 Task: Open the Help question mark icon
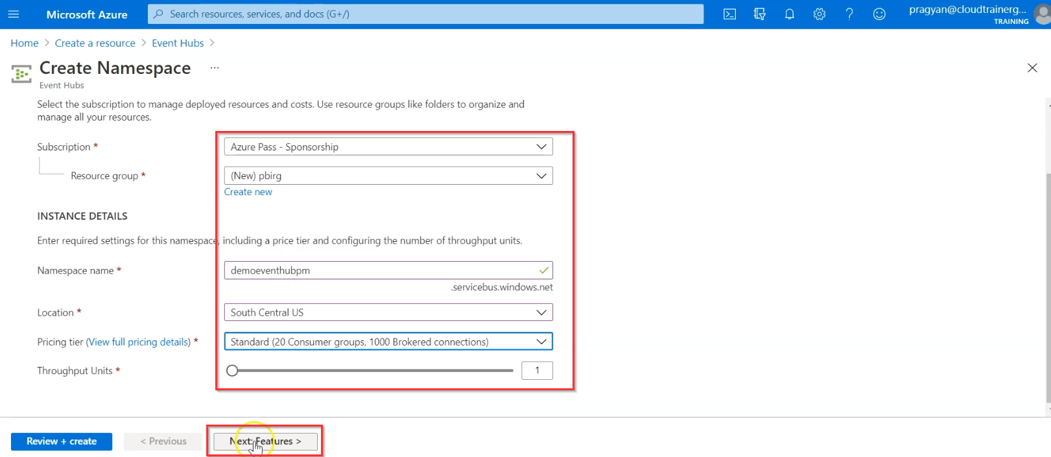[x=849, y=14]
